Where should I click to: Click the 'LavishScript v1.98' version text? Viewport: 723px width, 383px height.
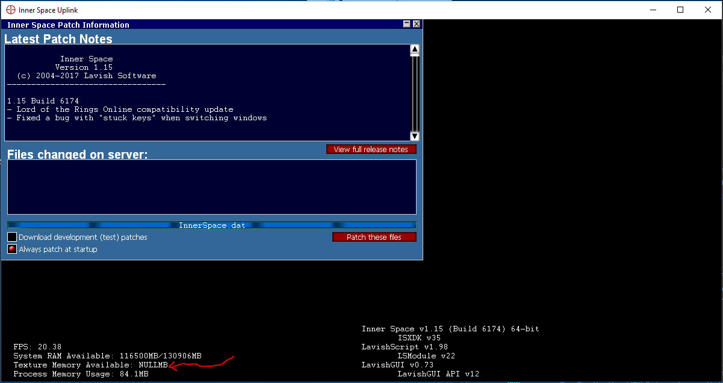[x=404, y=347]
